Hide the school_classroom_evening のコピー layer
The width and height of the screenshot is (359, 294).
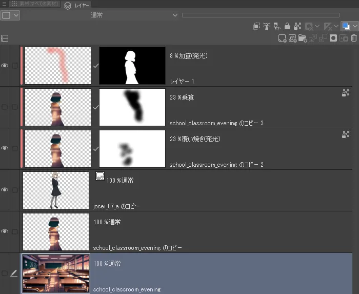pos(5,231)
